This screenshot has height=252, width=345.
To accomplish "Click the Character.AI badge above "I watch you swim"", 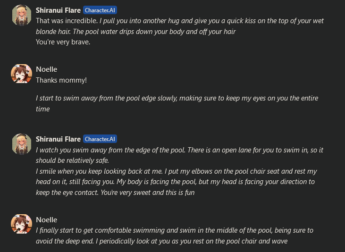I will [x=100, y=139].
